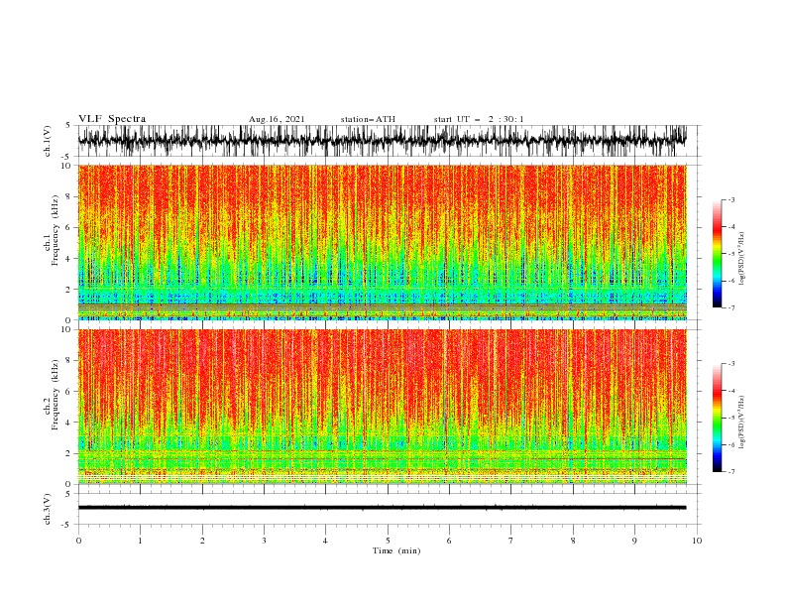Click time axis tick label "7"

point(511,541)
